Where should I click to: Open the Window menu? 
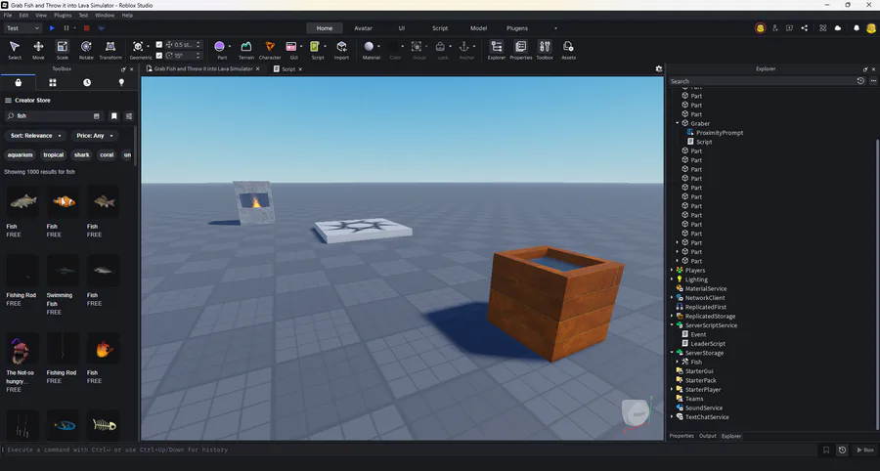[105, 15]
